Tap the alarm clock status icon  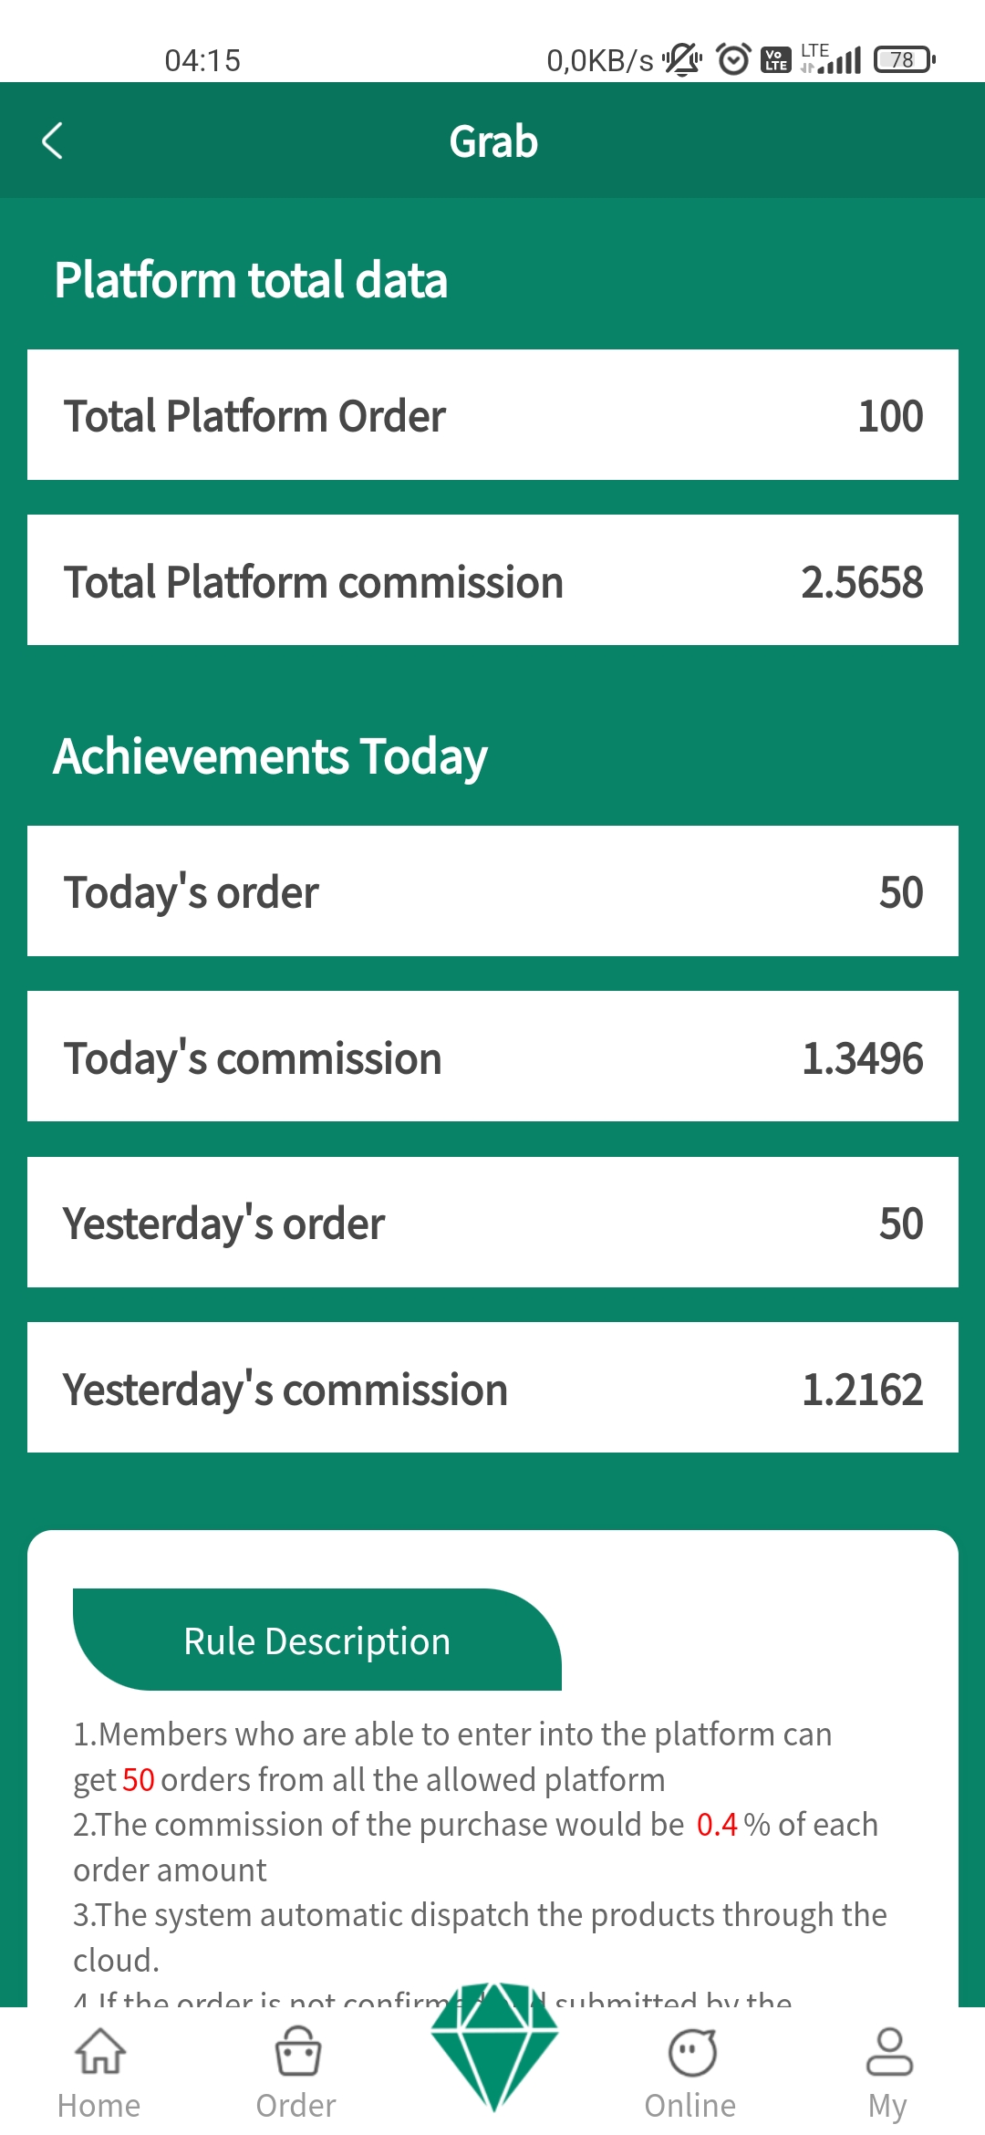(x=733, y=59)
